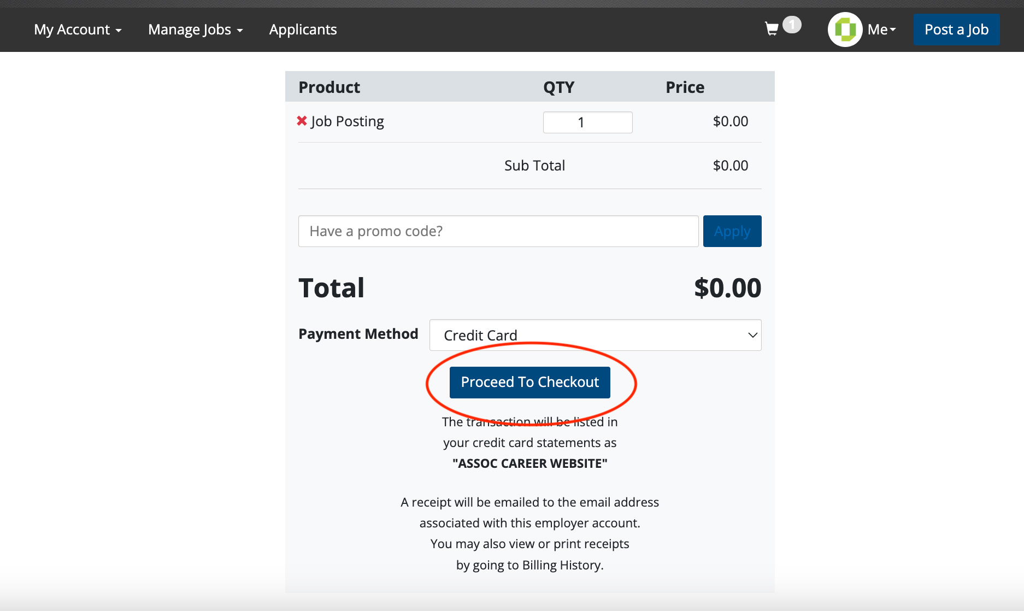Click the cart item count badge
The image size is (1024, 611).
click(x=792, y=25)
